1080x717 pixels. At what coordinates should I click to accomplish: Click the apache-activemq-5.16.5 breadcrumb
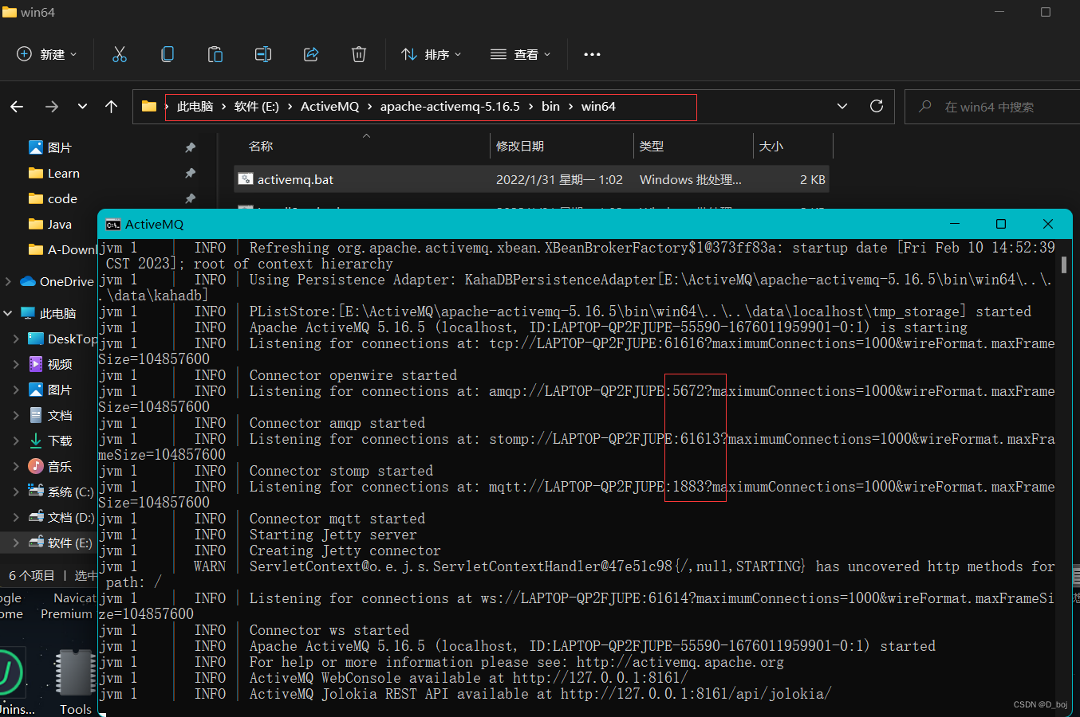click(x=450, y=107)
